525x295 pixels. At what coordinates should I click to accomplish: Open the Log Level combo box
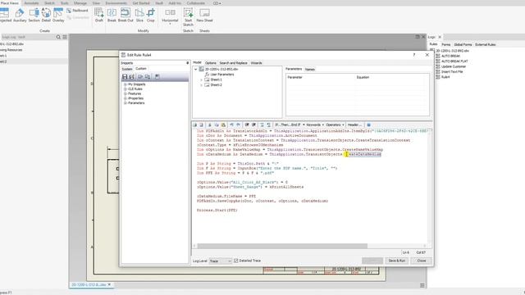tap(221, 261)
